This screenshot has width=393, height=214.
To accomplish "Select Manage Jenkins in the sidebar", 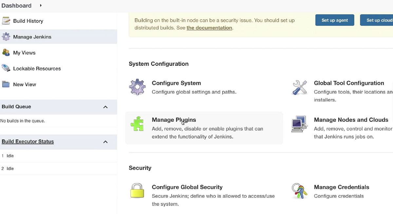I will (x=32, y=37).
